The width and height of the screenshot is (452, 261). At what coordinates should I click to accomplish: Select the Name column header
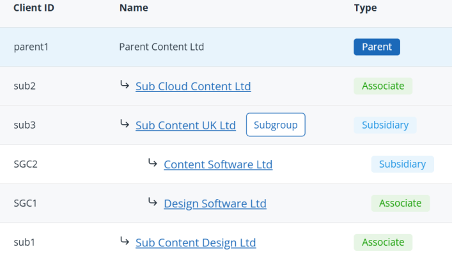(134, 8)
